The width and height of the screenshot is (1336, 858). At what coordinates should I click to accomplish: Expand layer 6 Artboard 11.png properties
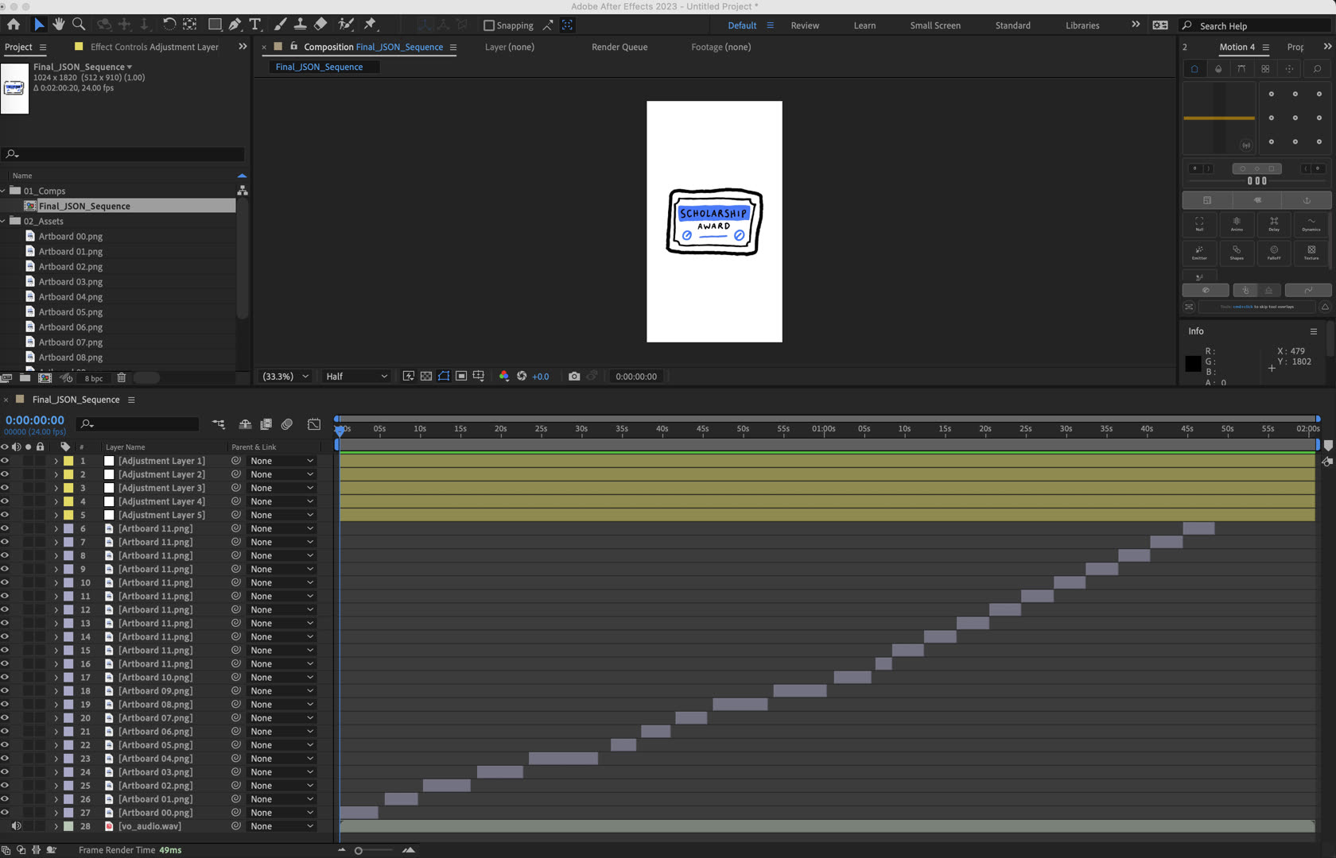click(56, 529)
